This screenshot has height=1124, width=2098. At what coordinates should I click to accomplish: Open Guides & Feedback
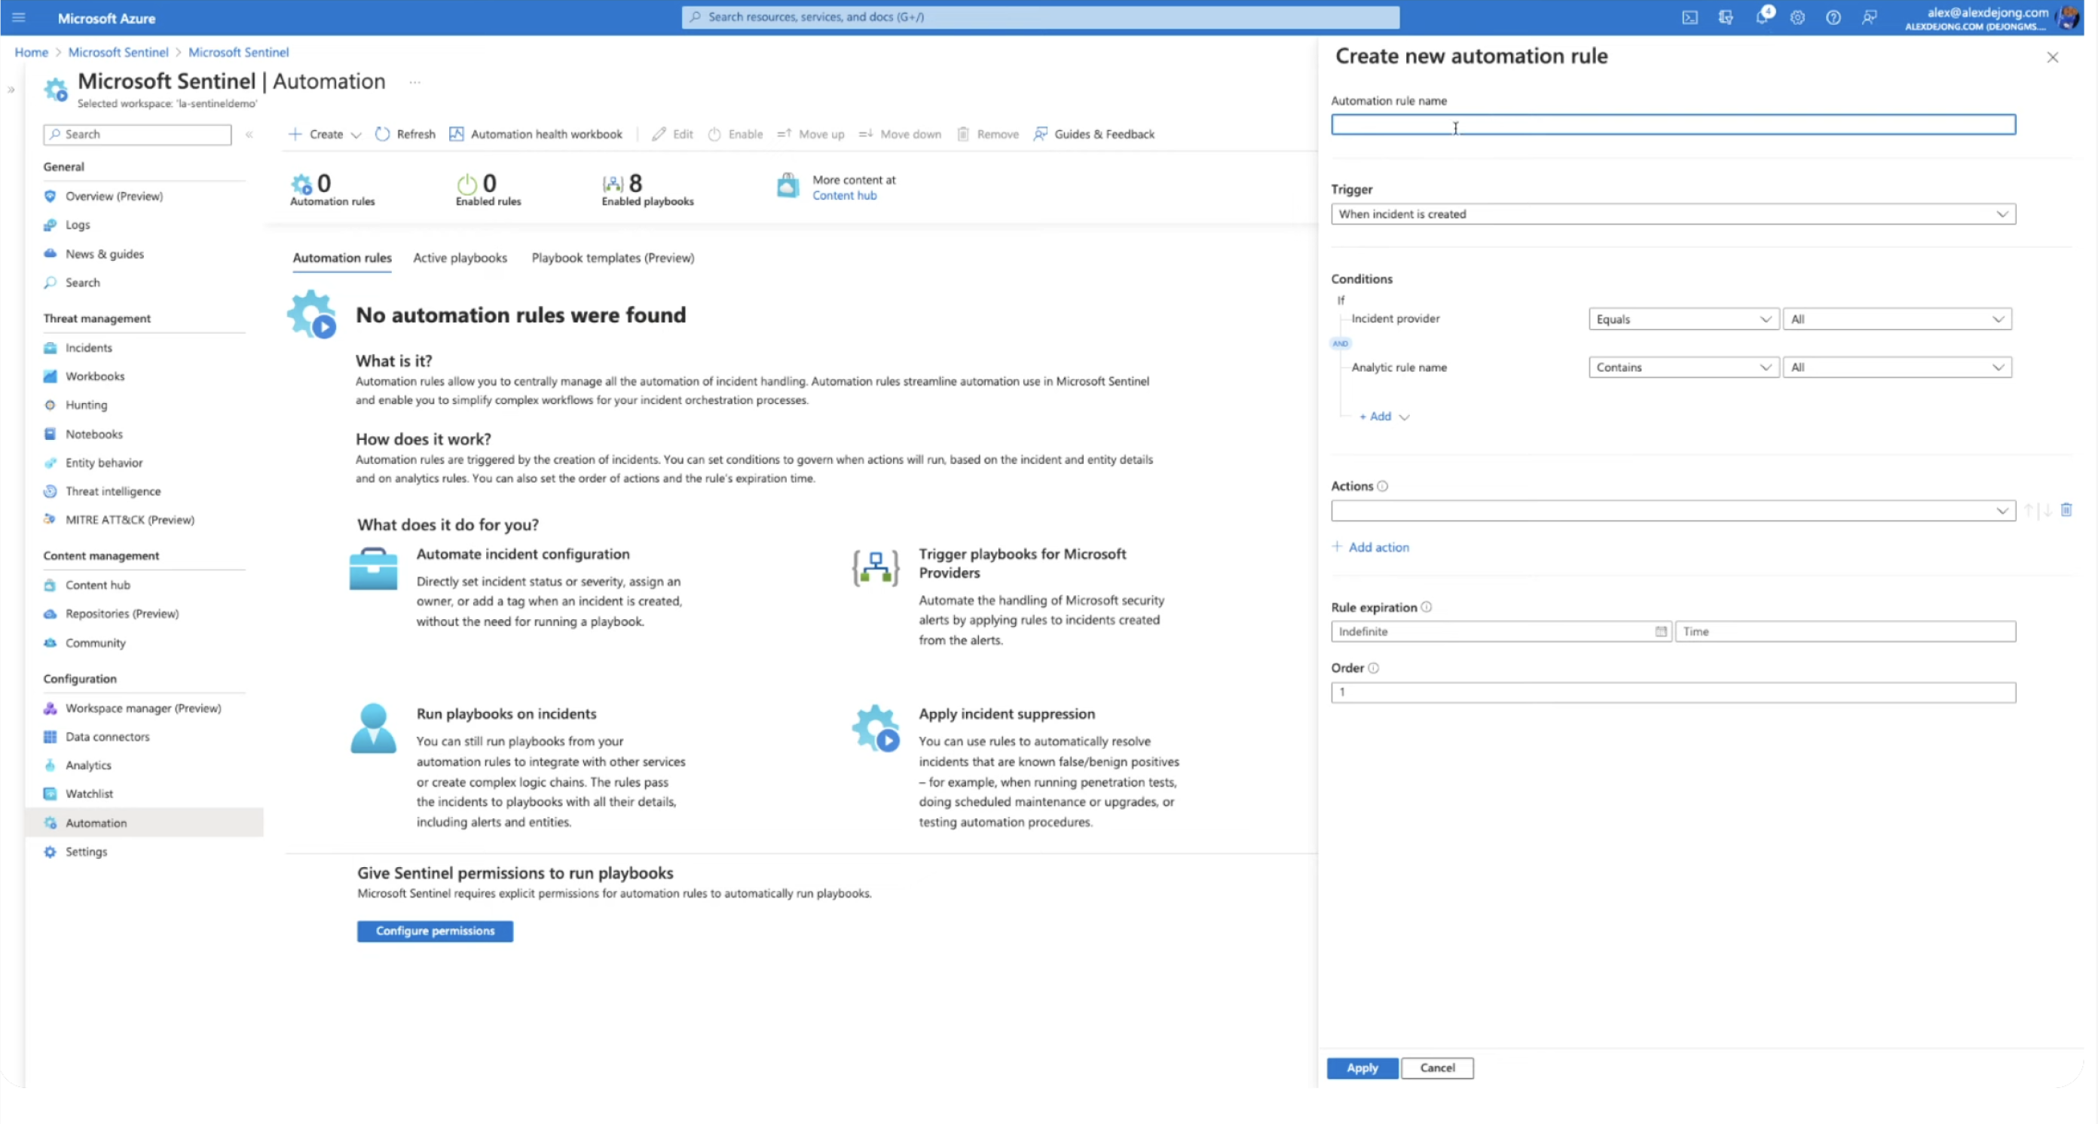[x=1093, y=134]
